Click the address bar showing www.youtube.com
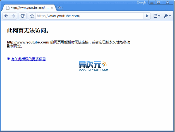The image size is (175, 132). (89, 16)
